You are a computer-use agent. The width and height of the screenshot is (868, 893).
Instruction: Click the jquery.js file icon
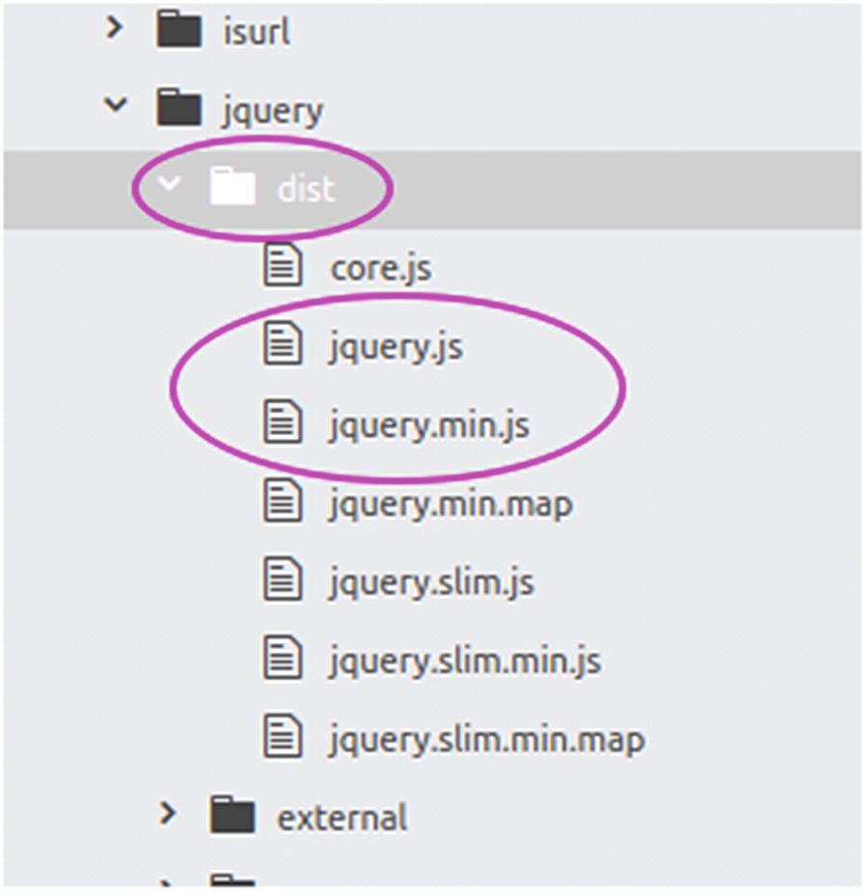click(x=283, y=343)
